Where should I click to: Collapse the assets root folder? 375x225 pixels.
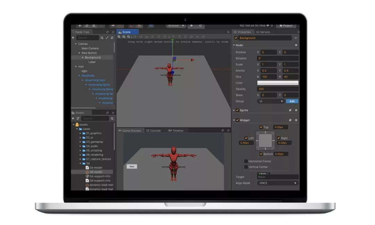pyautogui.click(x=74, y=125)
